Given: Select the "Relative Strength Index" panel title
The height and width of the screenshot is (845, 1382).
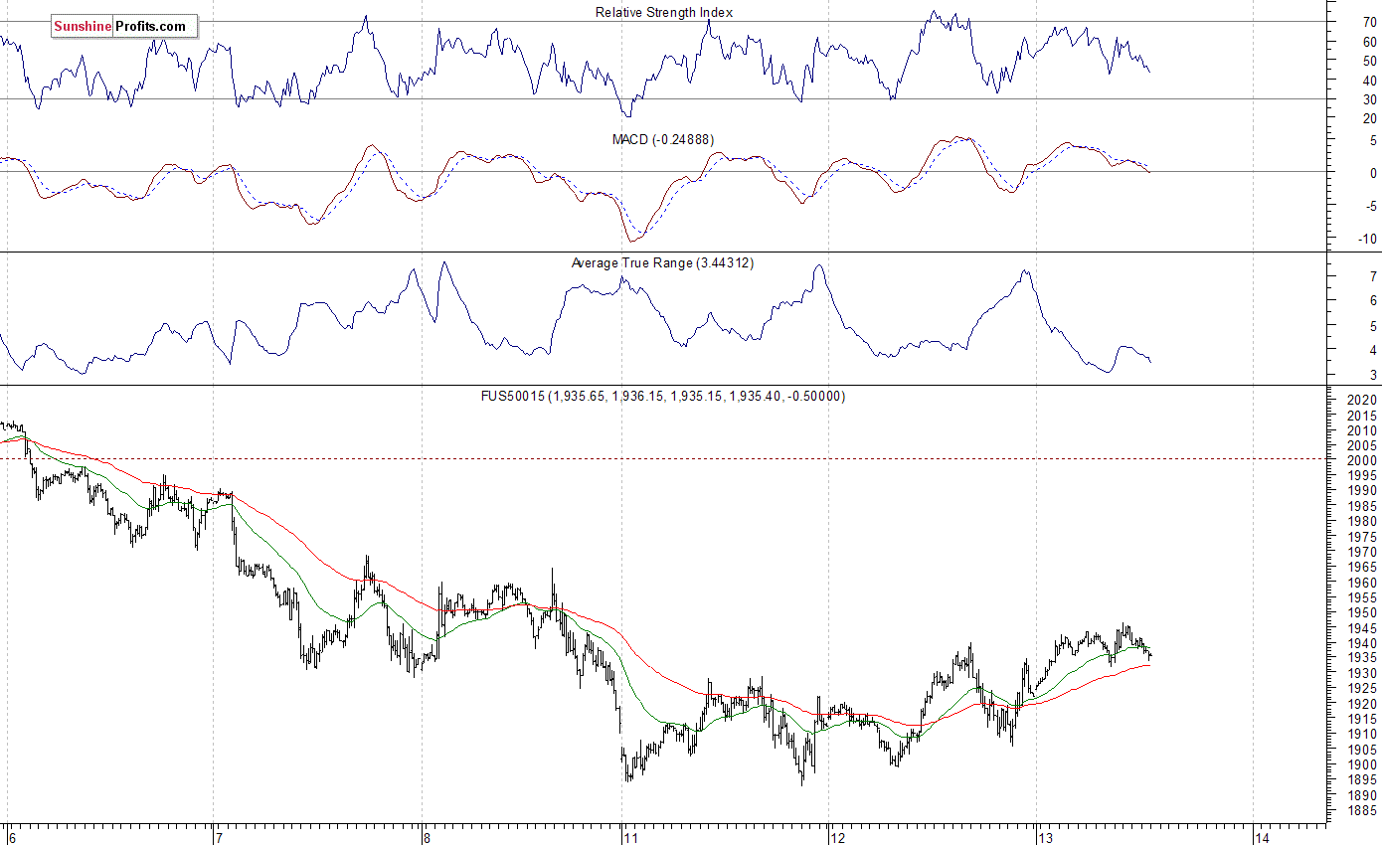Looking at the screenshot, I should 664,12.
